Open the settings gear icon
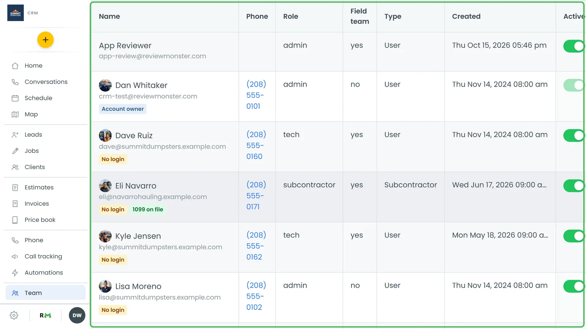586x329 pixels. point(14,315)
